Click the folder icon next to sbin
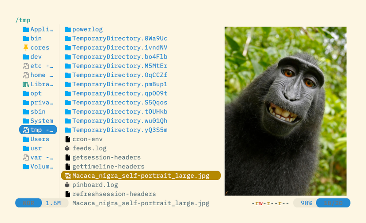This screenshot has height=223, width=366. [x=26, y=112]
